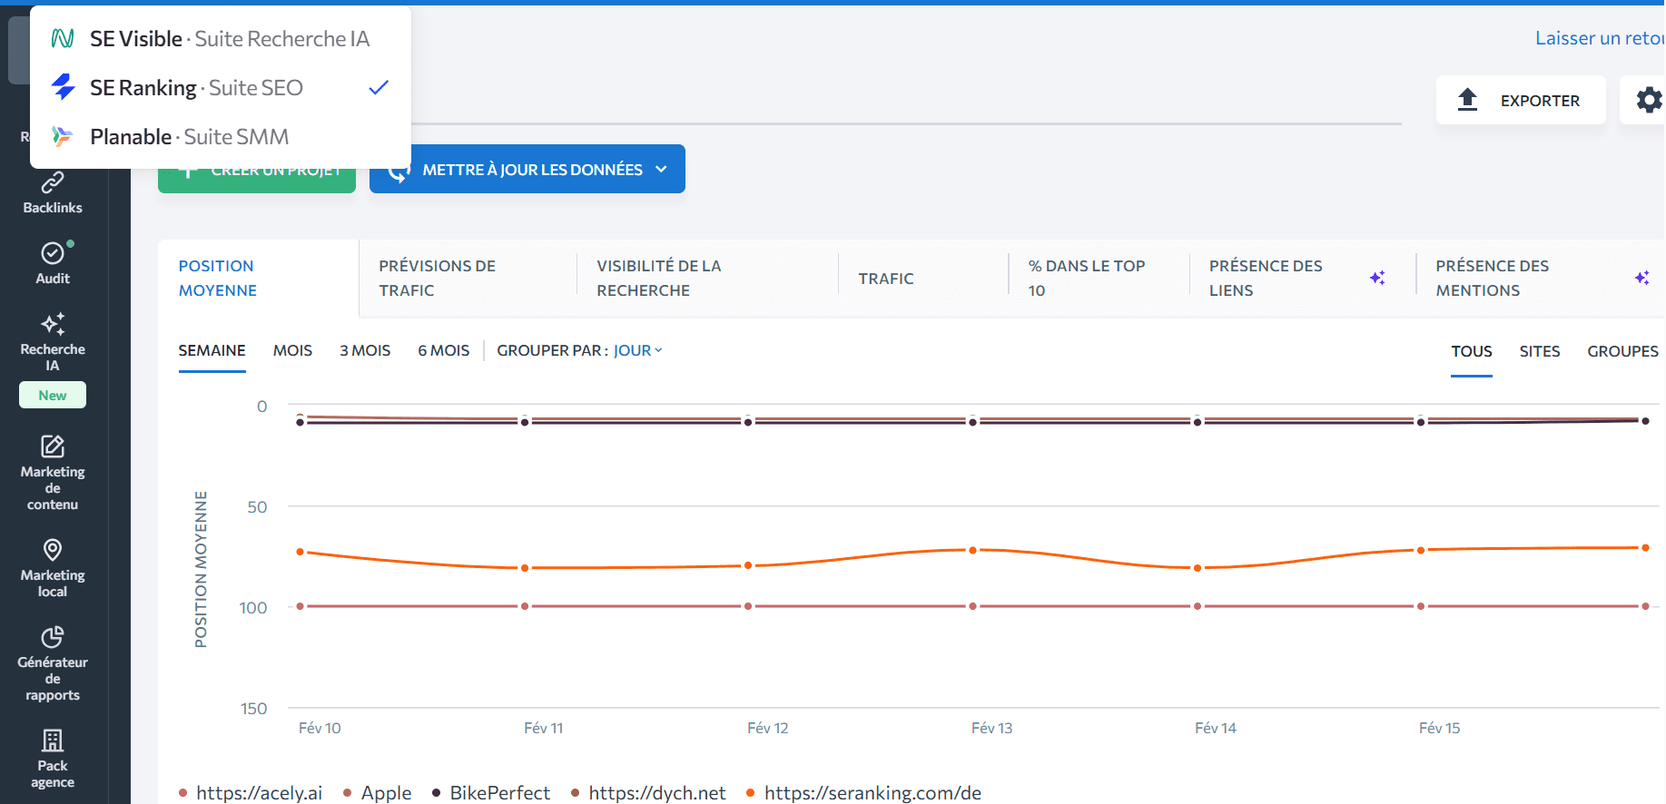Expand the Grouper par Jour dropdown
1666x804 pixels.
point(637,350)
